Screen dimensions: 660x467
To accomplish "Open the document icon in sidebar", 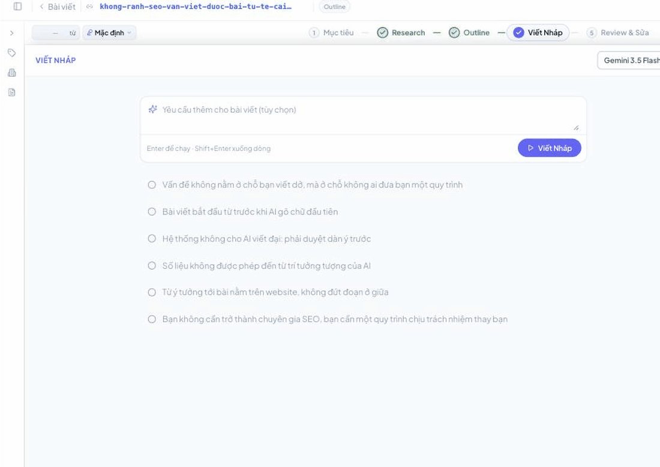I will (12, 92).
